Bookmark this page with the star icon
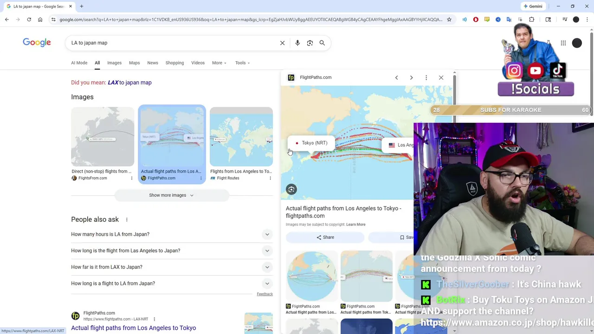The width and height of the screenshot is (594, 334). coord(449,19)
